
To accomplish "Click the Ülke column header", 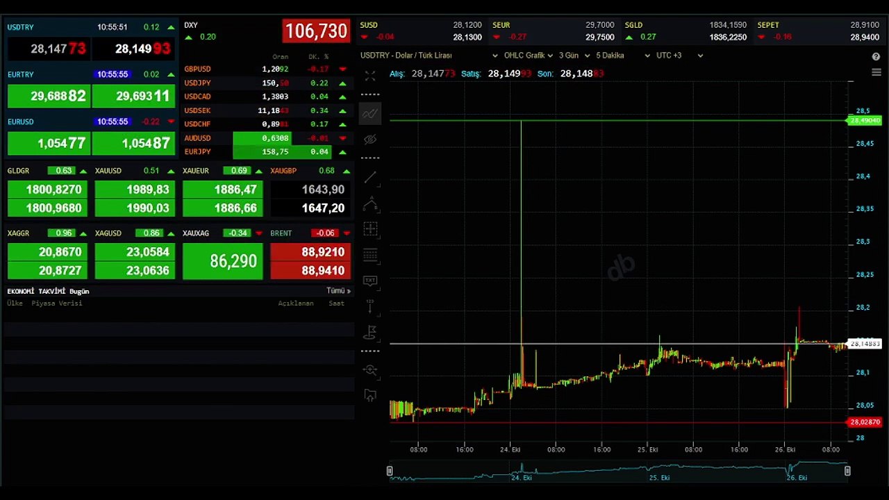I will click(15, 303).
